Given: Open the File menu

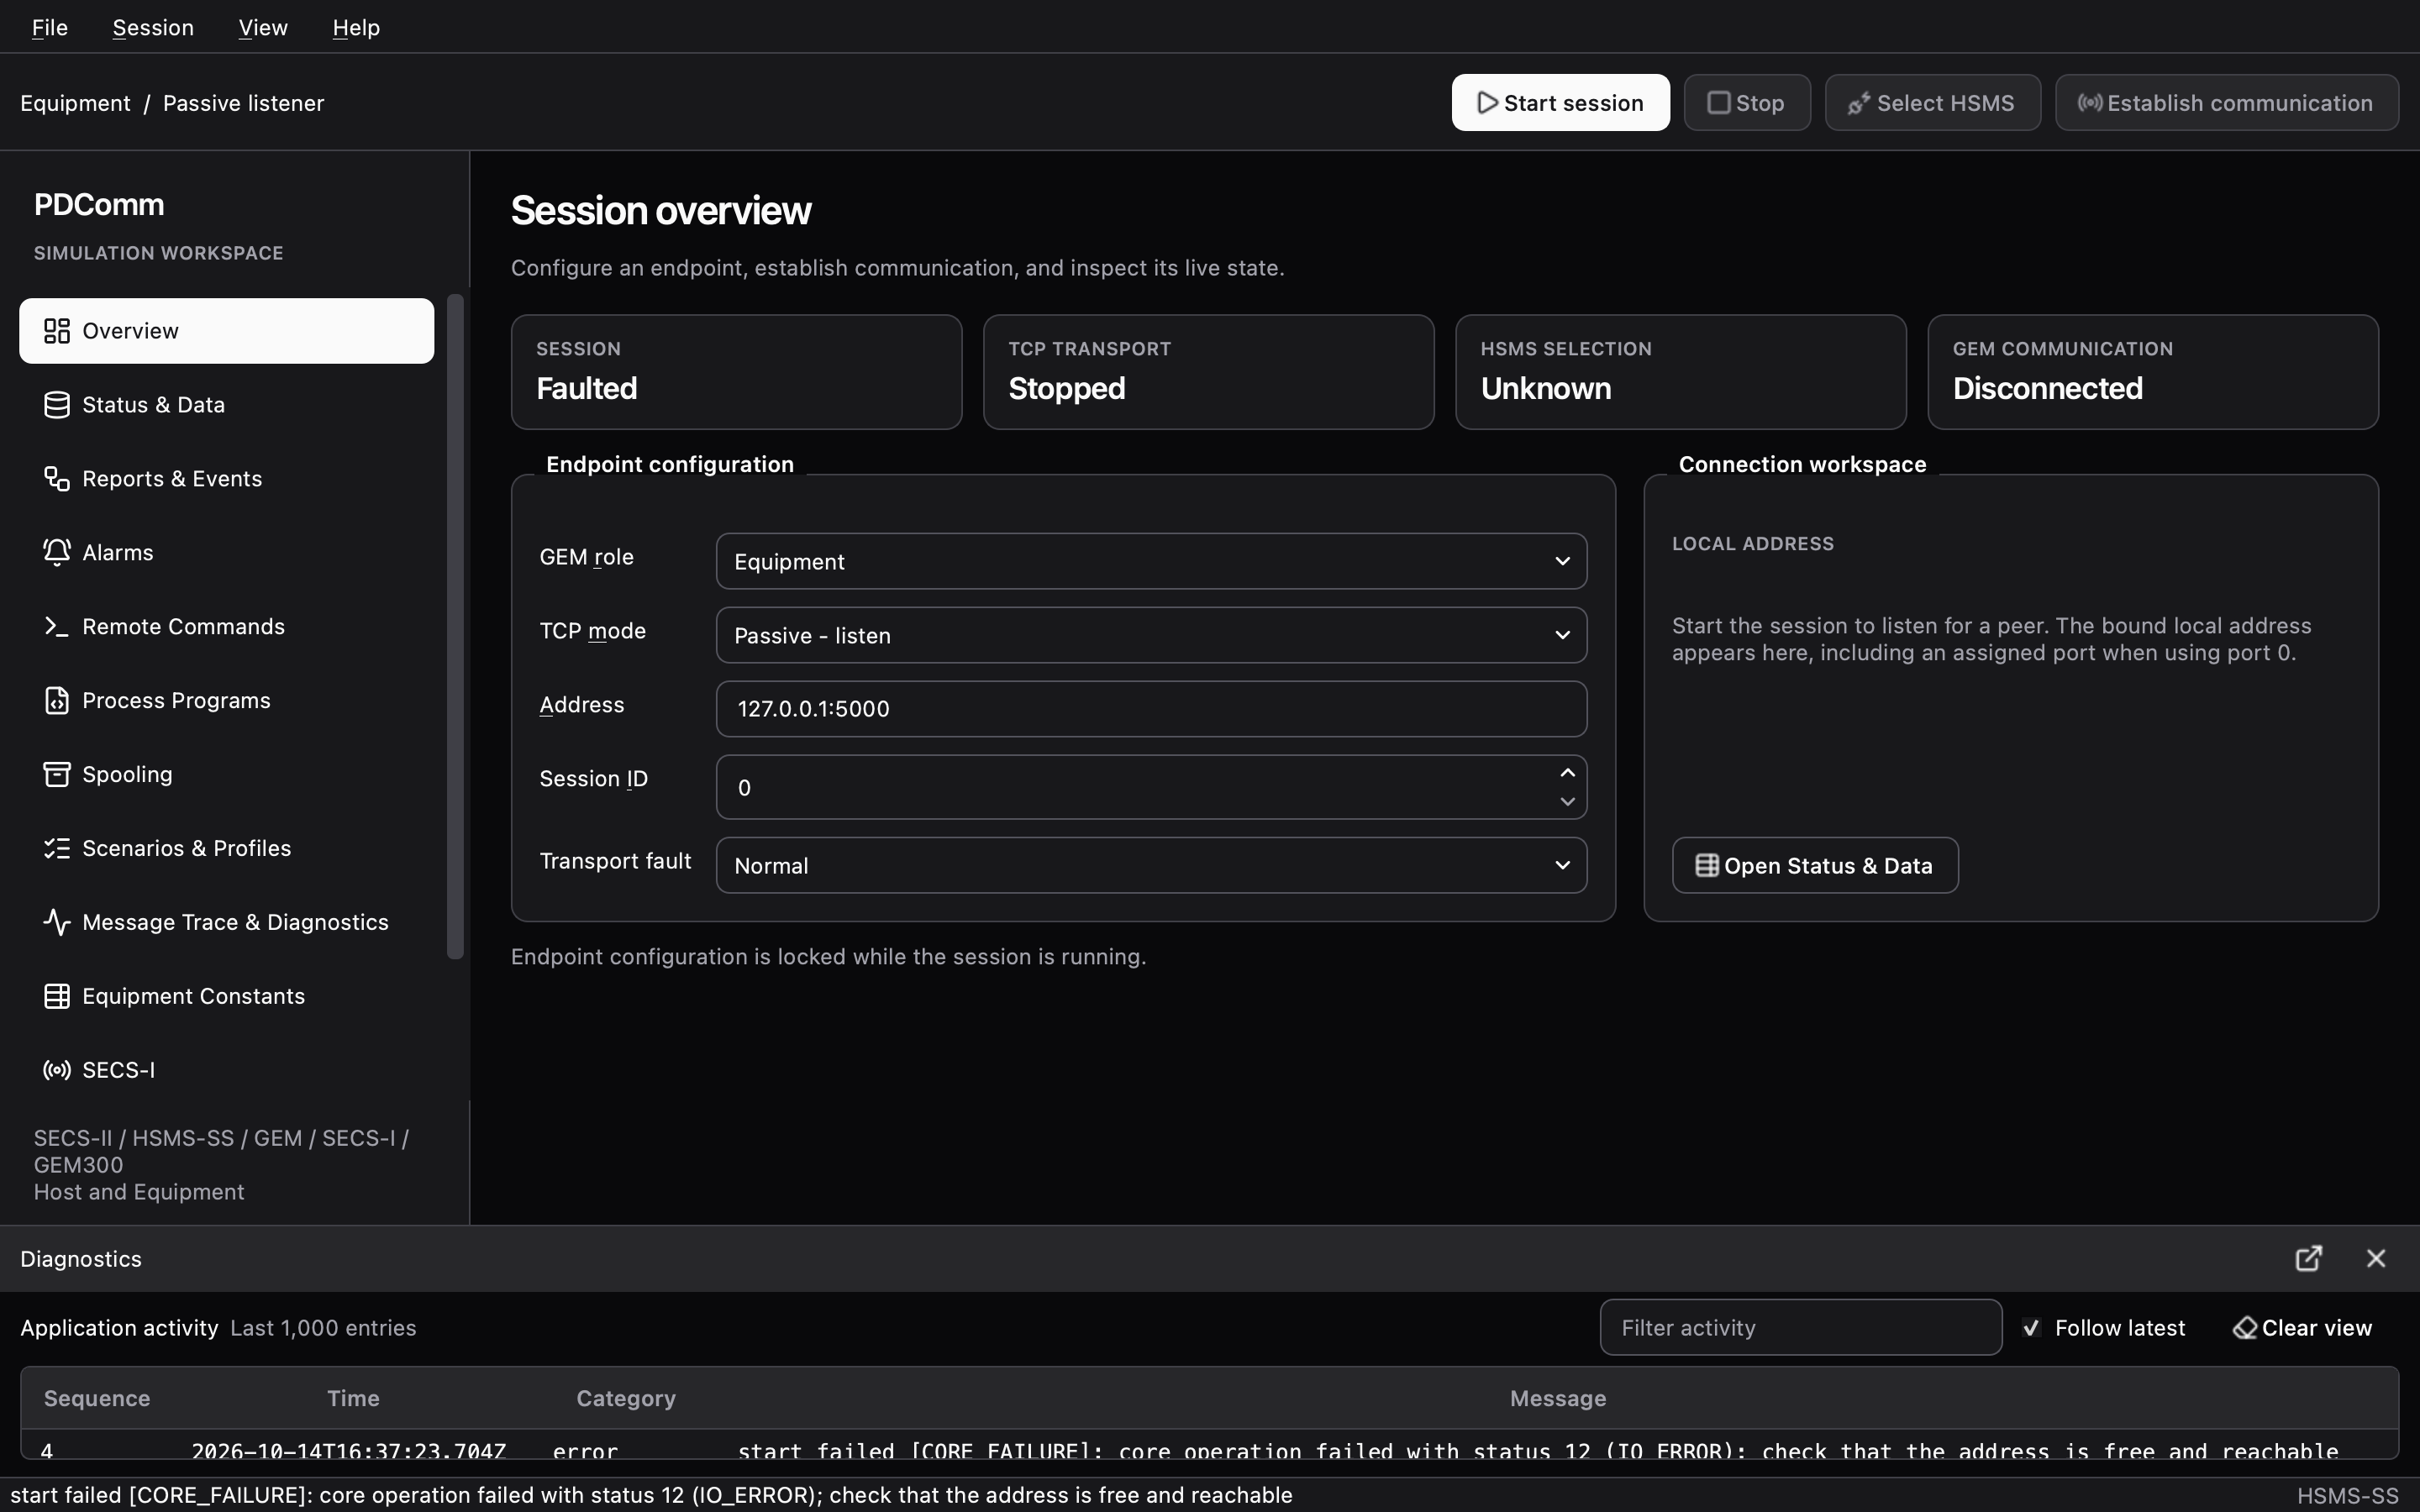Looking at the screenshot, I should 50,27.
